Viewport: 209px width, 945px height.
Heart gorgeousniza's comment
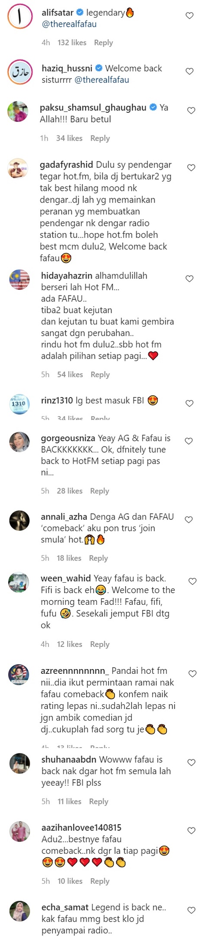tap(189, 441)
